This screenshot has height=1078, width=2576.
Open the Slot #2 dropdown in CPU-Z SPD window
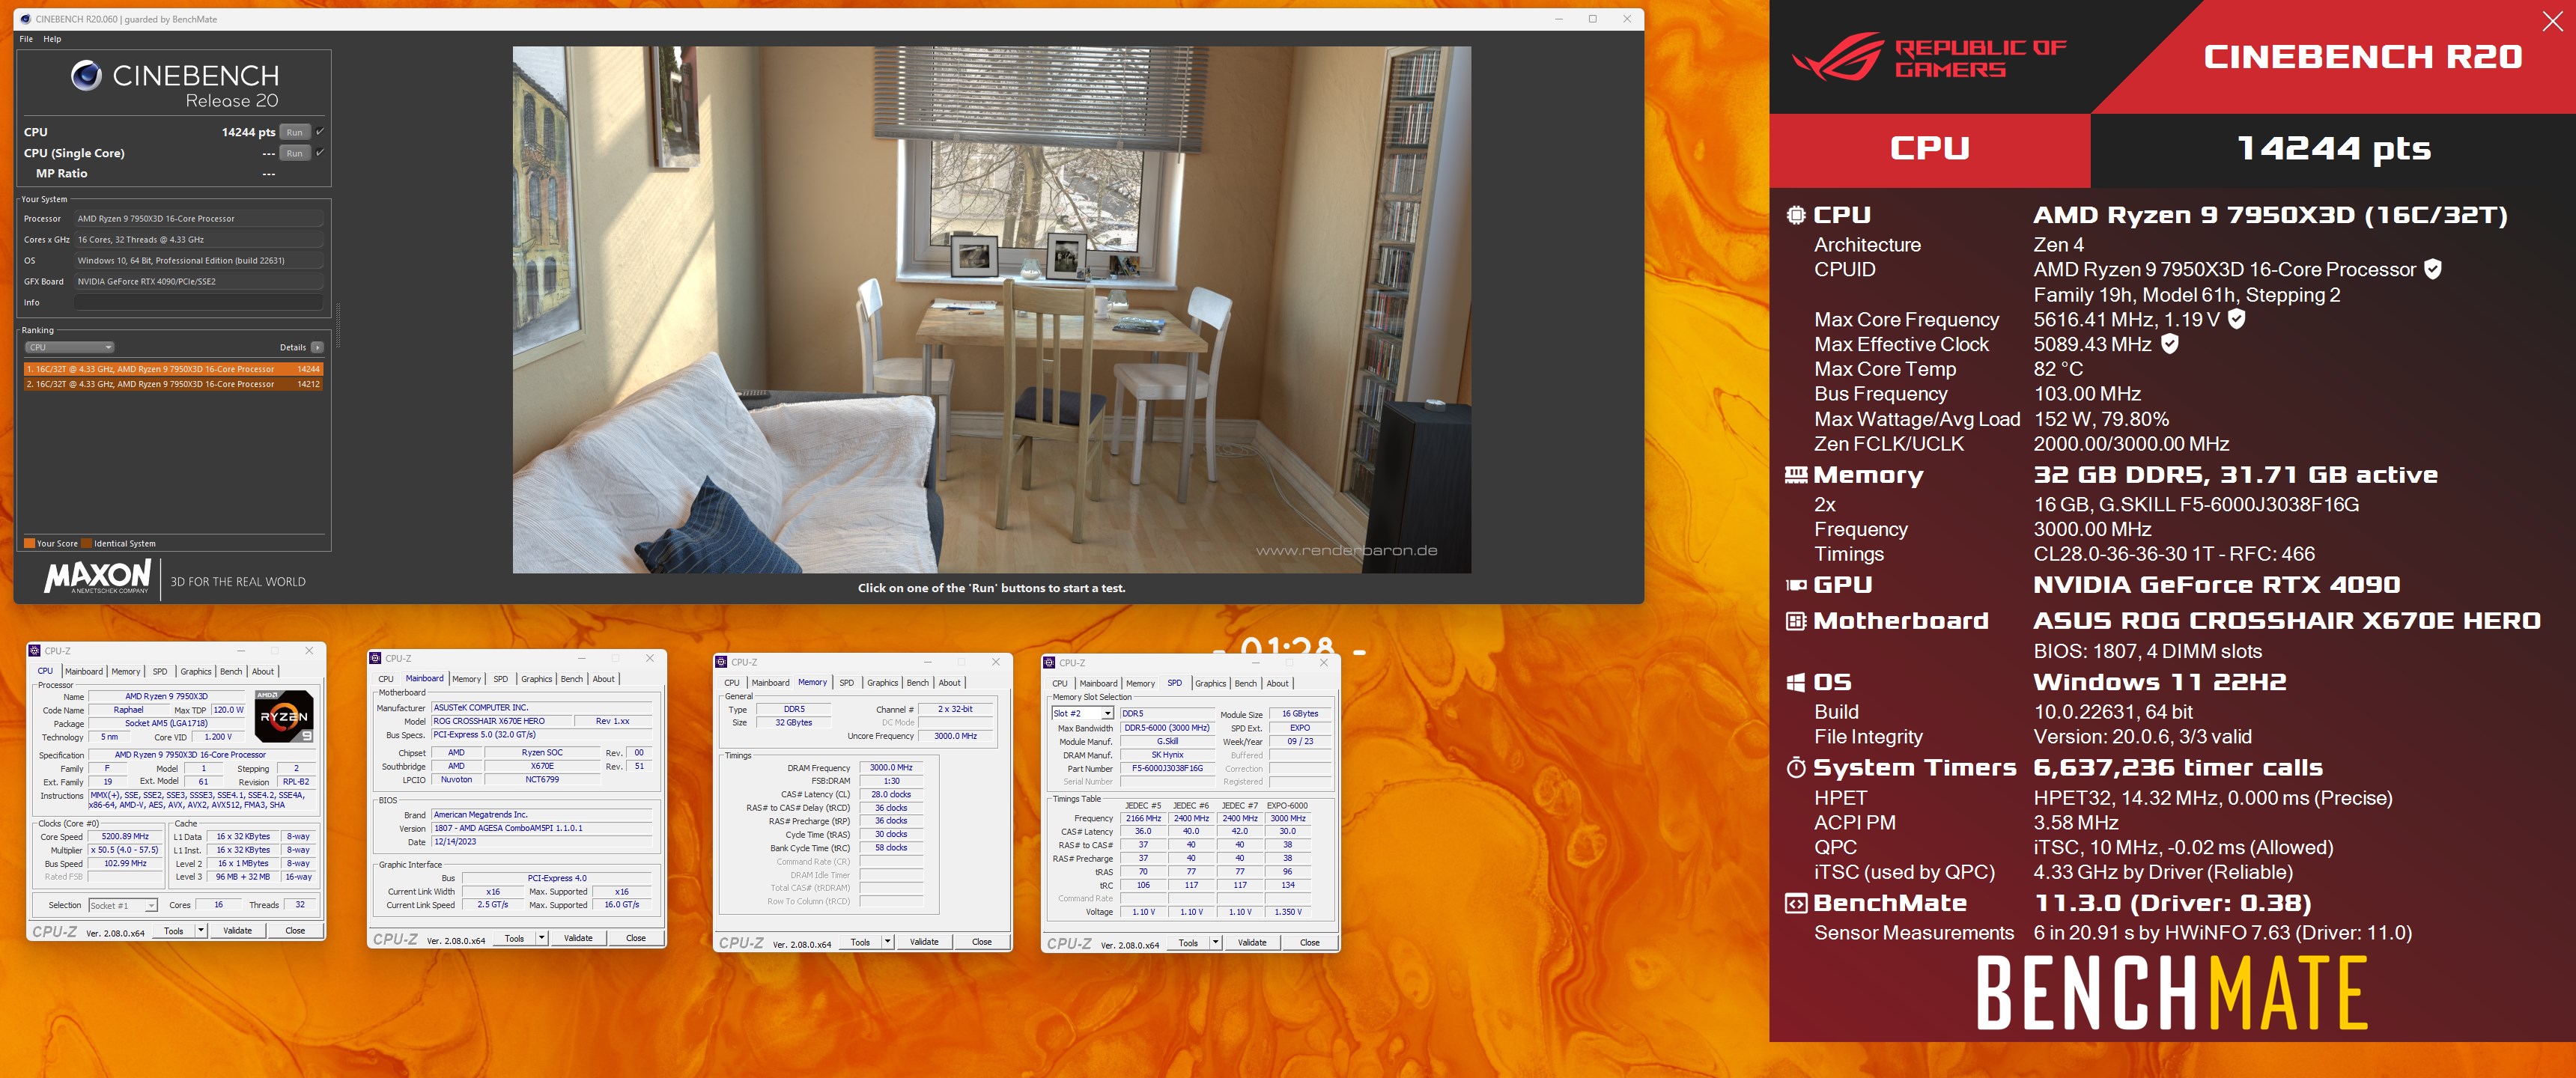pyautogui.click(x=1082, y=713)
